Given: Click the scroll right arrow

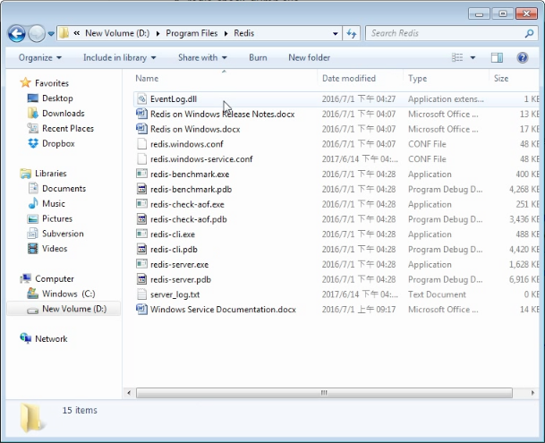Looking at the screenshot, I should [532, 393].
